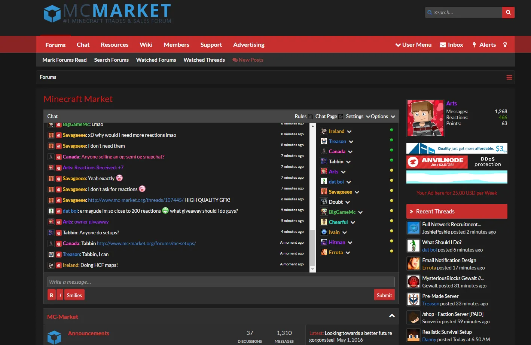Click Arts profile picture thumbnail
This screenshot has height=345, width=531.
point(425,118)
